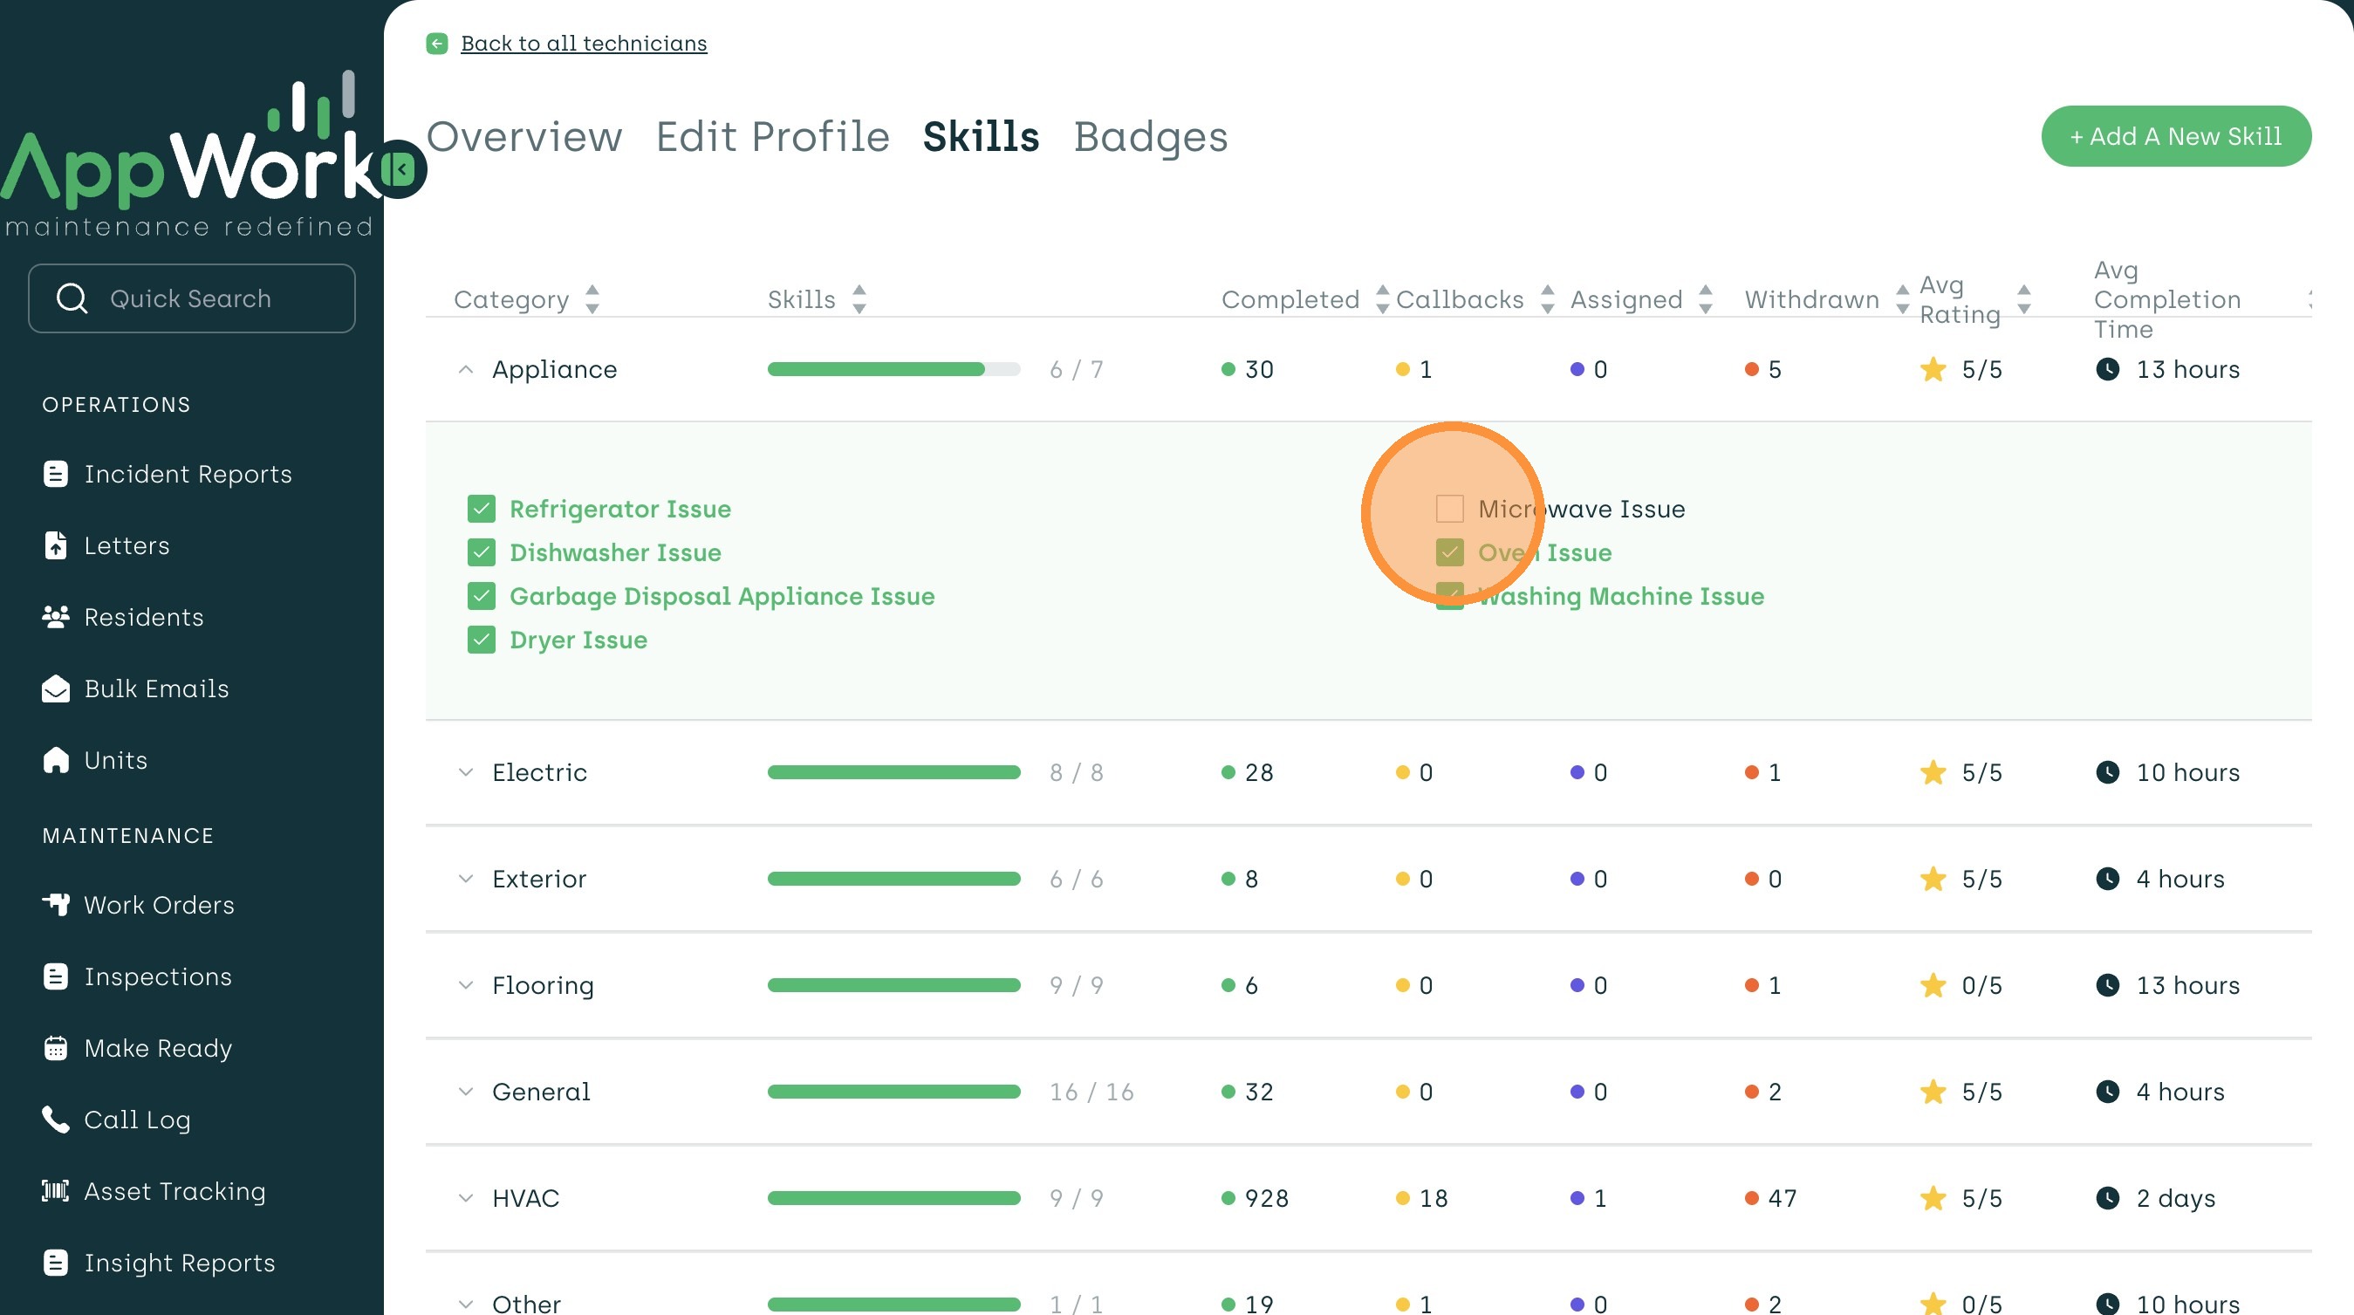This screenshot has width=2354, height=1315.
Task: Click the Quick Search input field
Action: tap(192, 298)
